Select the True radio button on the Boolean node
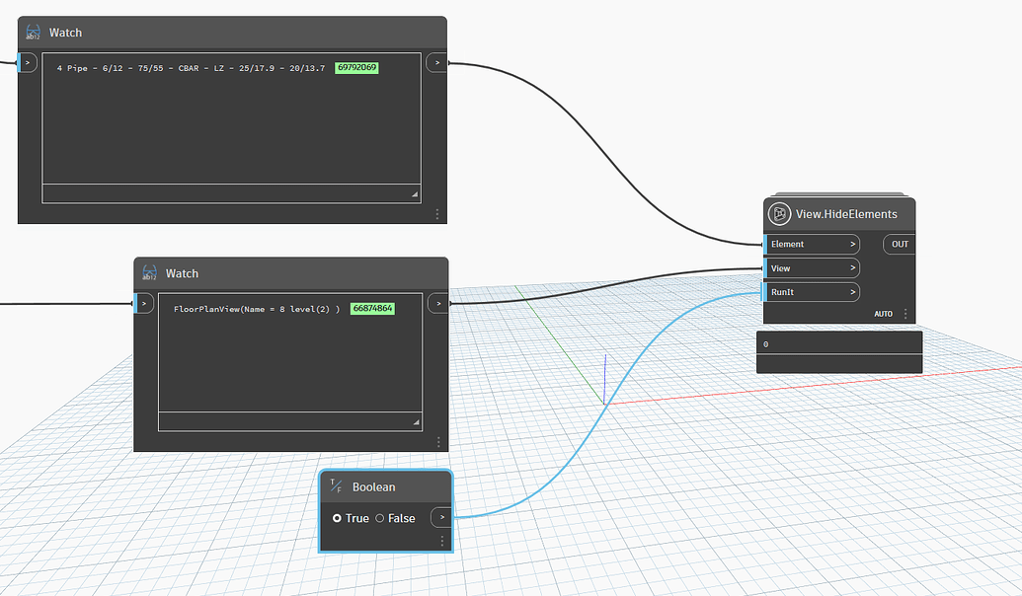 [340, 518]
